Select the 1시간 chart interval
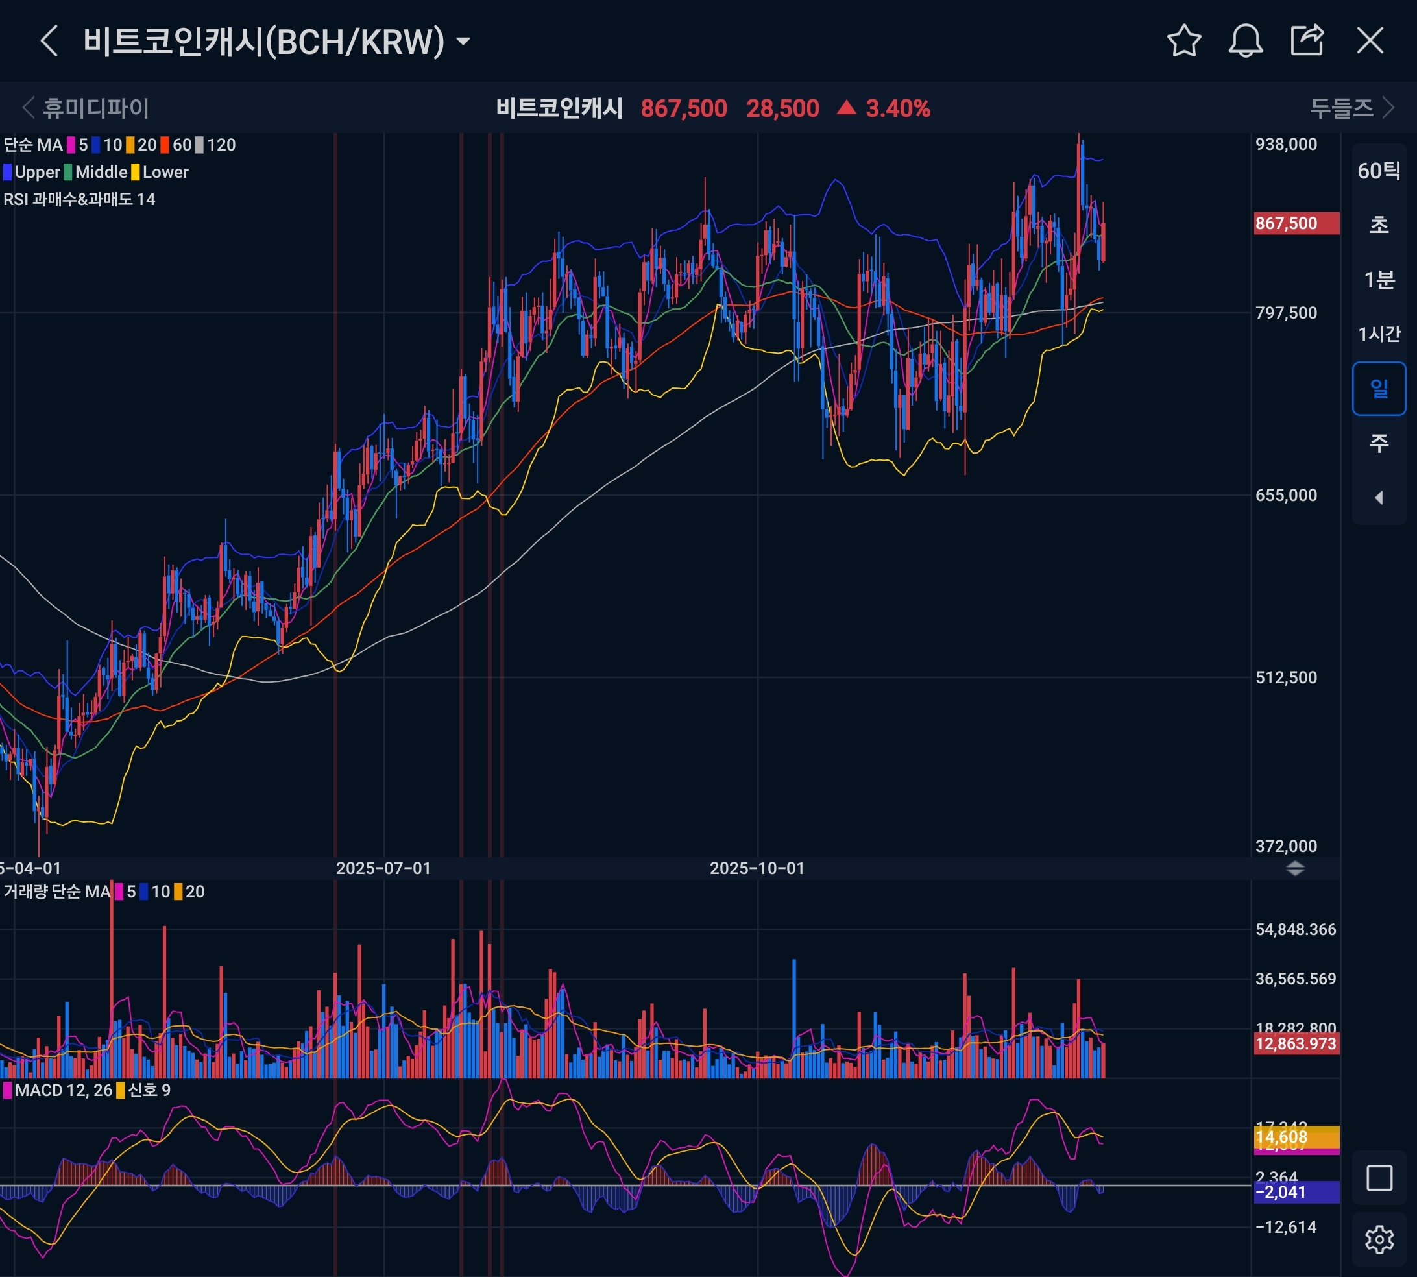 (1379, 334)
